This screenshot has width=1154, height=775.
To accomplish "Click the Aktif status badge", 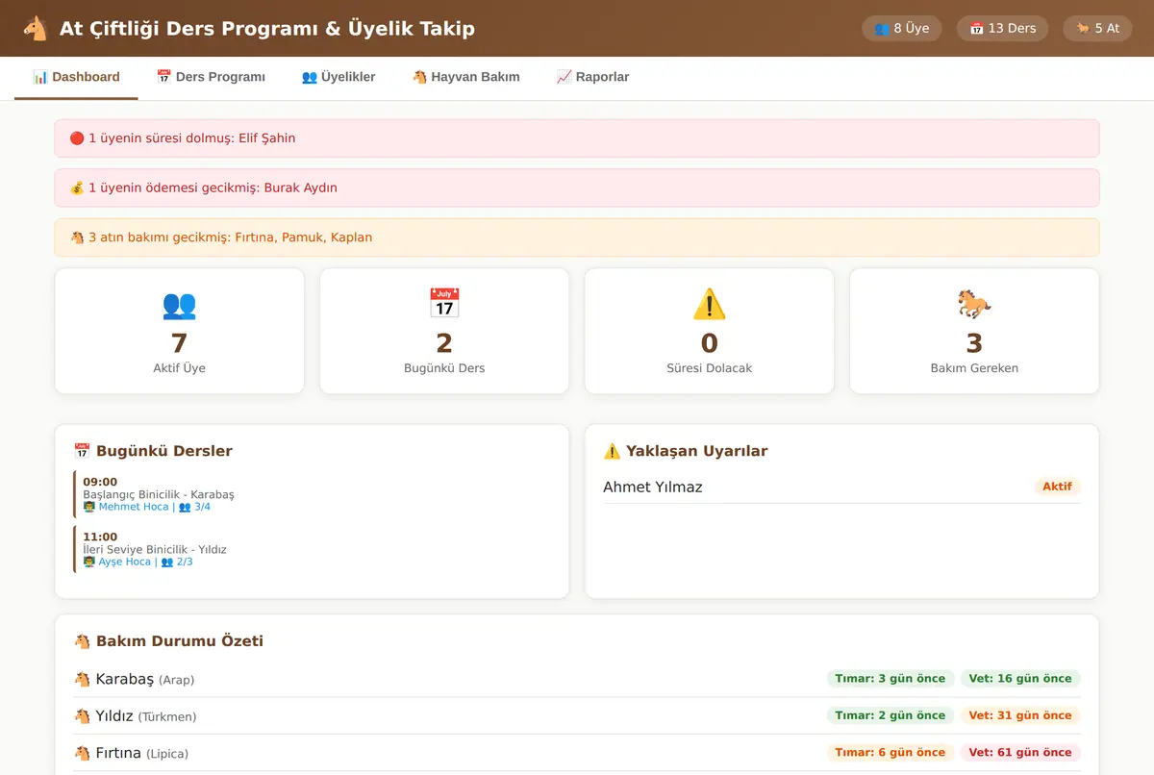I will tap(1057, 487).
